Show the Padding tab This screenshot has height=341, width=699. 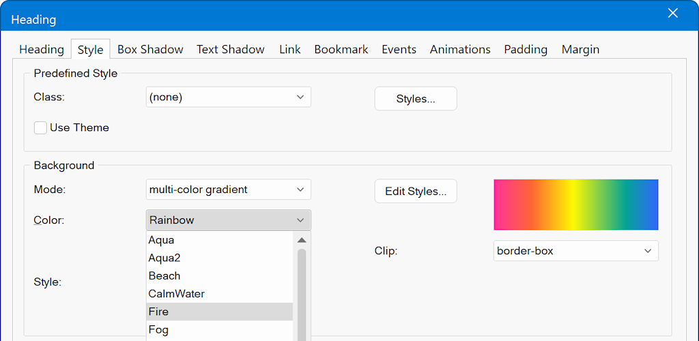pyautogui.click(x=526, y=49)
